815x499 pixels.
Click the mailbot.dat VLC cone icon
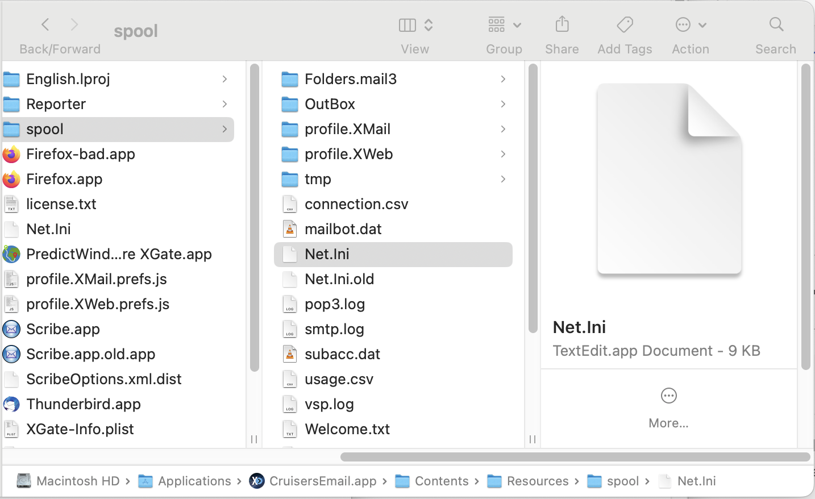coord(290,229)
